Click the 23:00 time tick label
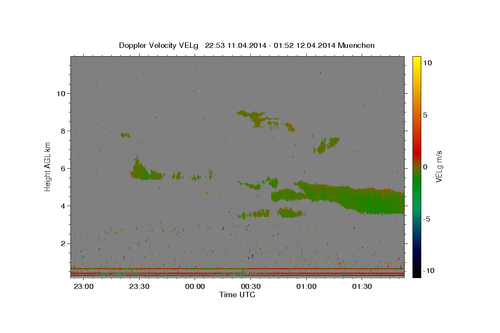Screen dimensions: 500x333 (x=84, y=286)
